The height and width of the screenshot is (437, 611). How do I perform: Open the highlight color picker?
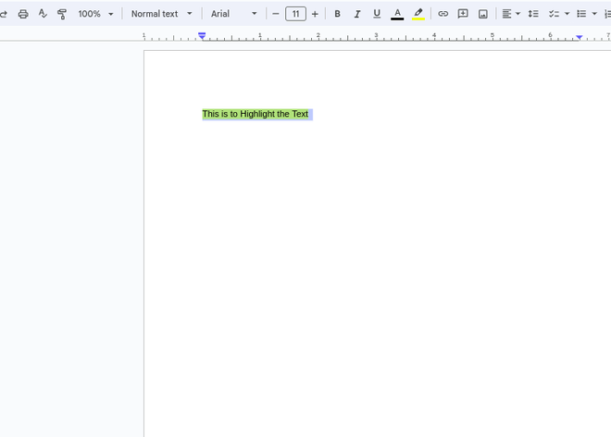(418, 14)
